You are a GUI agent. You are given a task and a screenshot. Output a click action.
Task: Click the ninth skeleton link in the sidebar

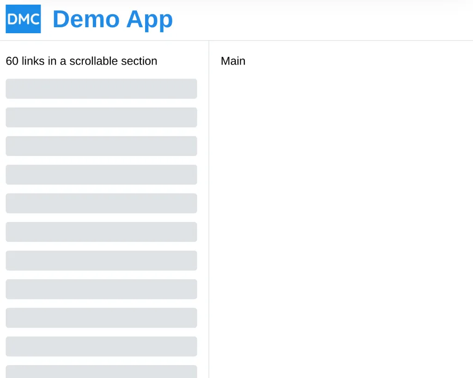pos(101,318)
